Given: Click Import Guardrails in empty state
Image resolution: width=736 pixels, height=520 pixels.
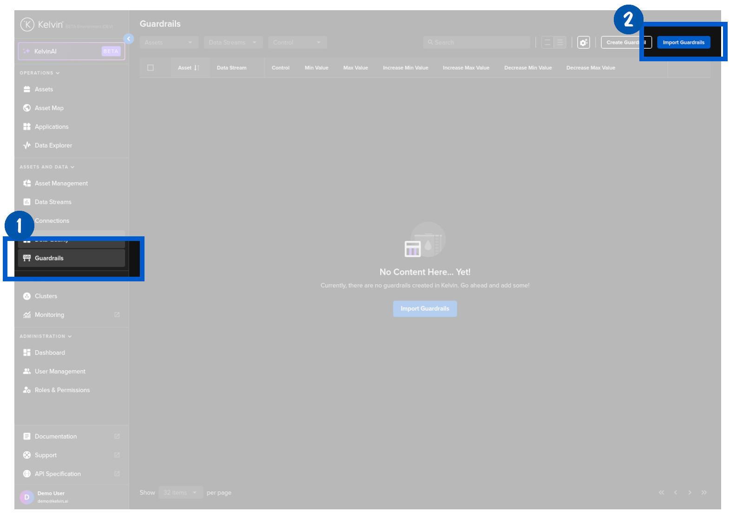Looking at the screenshot, I should tap(425, 309).
